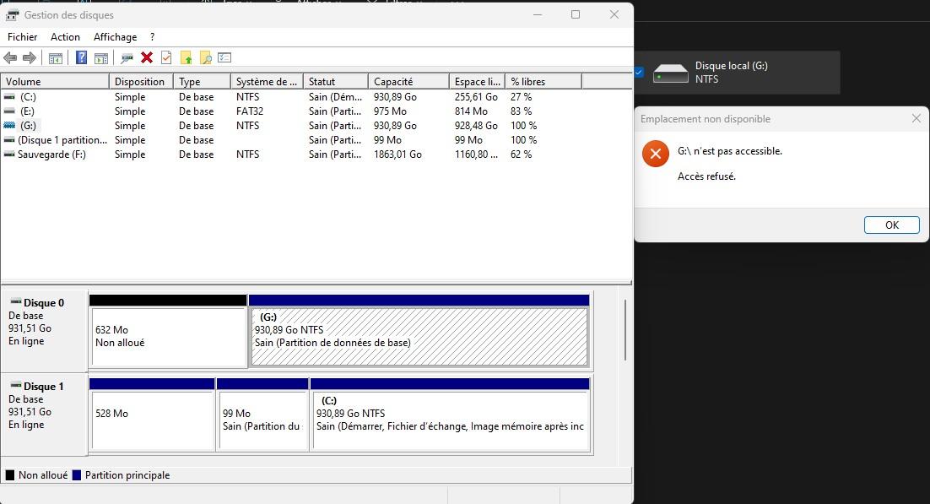Click the 62 % free cell
Screen dimensions: 930x504
(522, 154)
